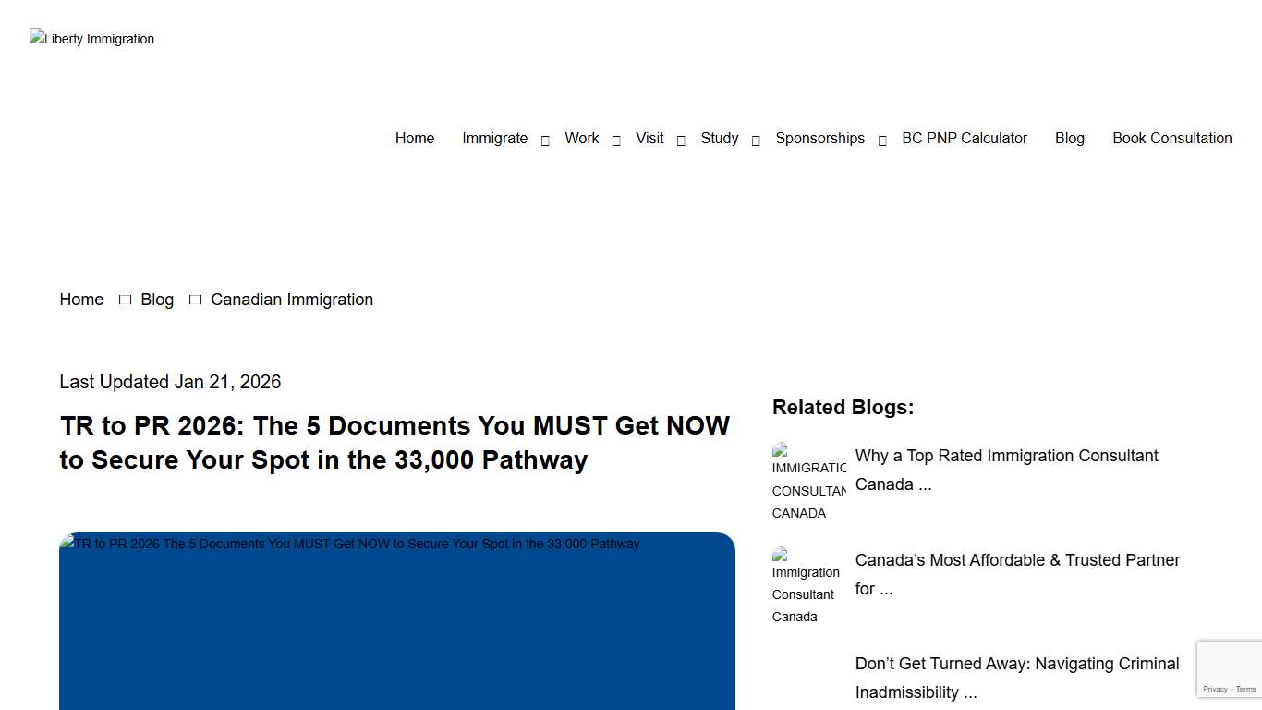Open the BC PNP Calculator page
This screenshot has height=710, width=1262.
coord(965,138)
